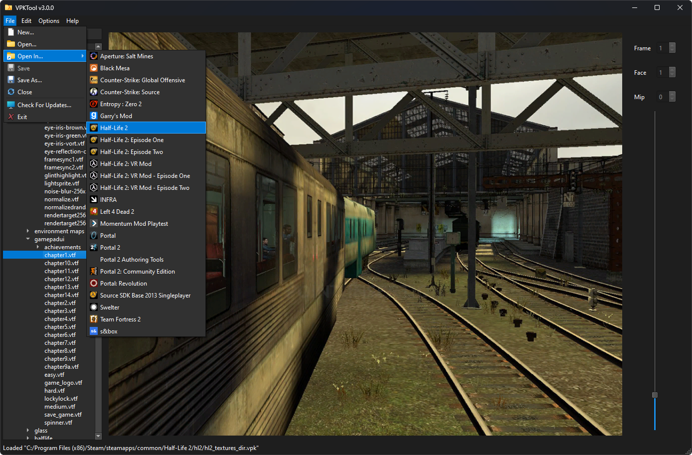Screen dimensions: 692x455
Task: Select lightsprite.vtf file
Action: coord(62,183)
